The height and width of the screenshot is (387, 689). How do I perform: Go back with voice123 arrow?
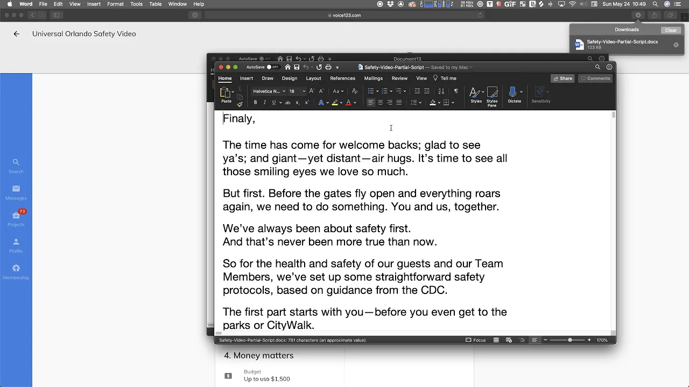click(x=17, y=34)
